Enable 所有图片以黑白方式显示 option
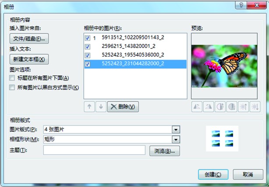The width and height of the screenshot is (269, 187). click(x=12, y=88)
